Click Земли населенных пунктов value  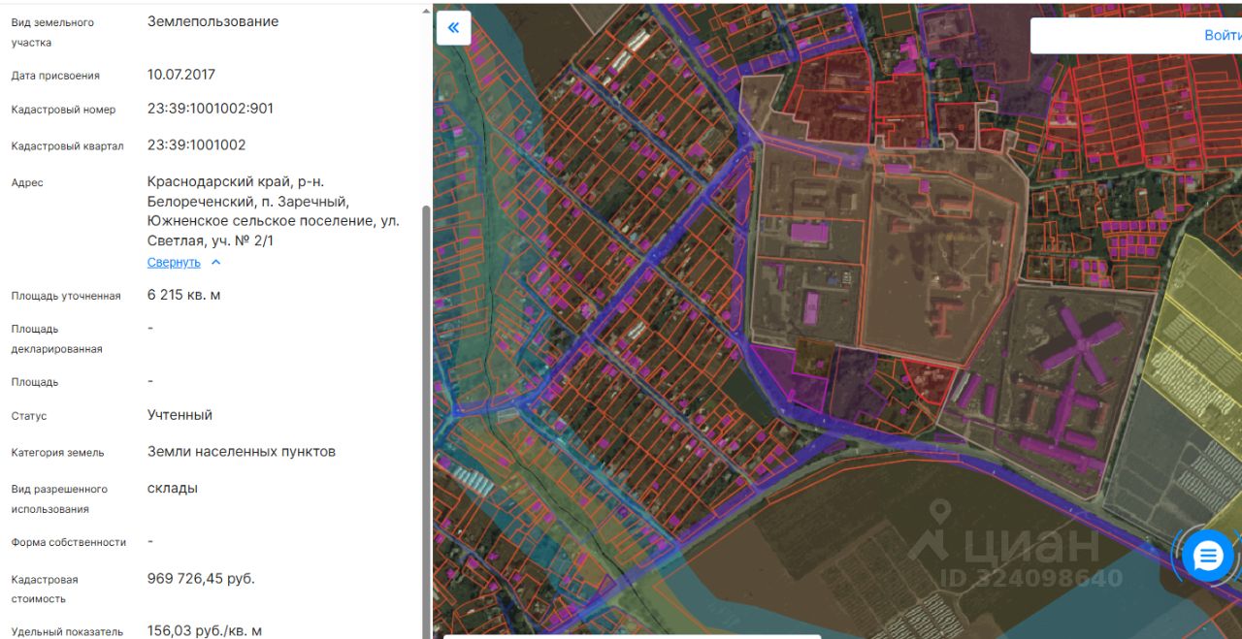click(x=242, y=452)
